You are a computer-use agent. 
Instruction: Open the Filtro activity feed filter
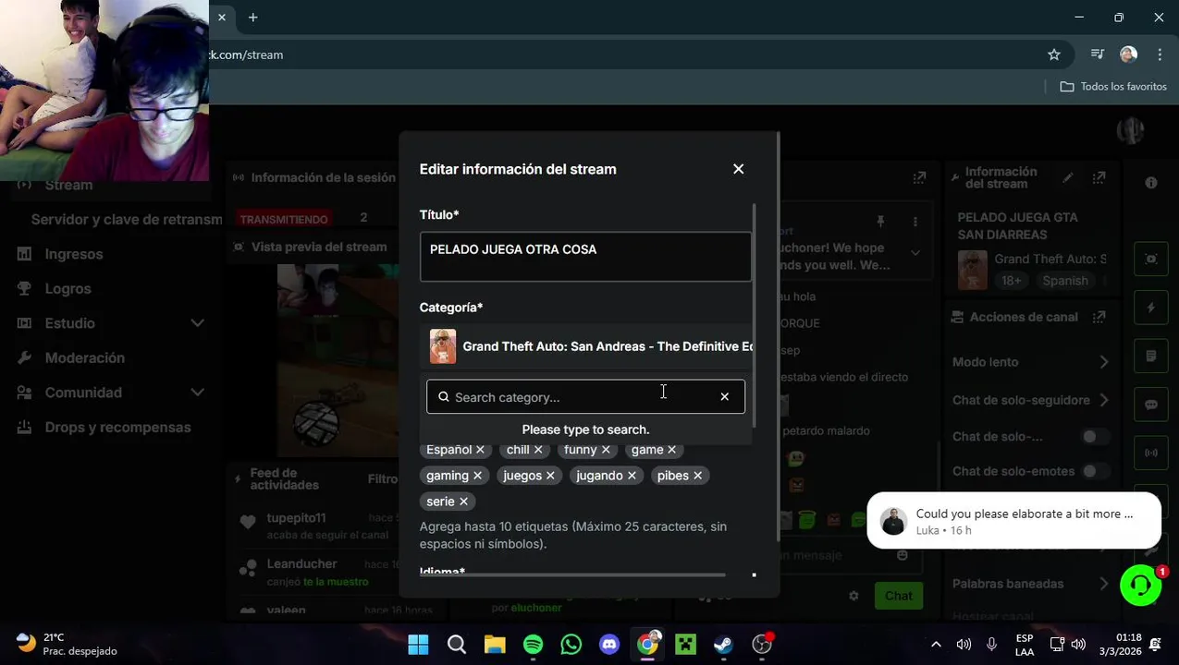point(383,478)
